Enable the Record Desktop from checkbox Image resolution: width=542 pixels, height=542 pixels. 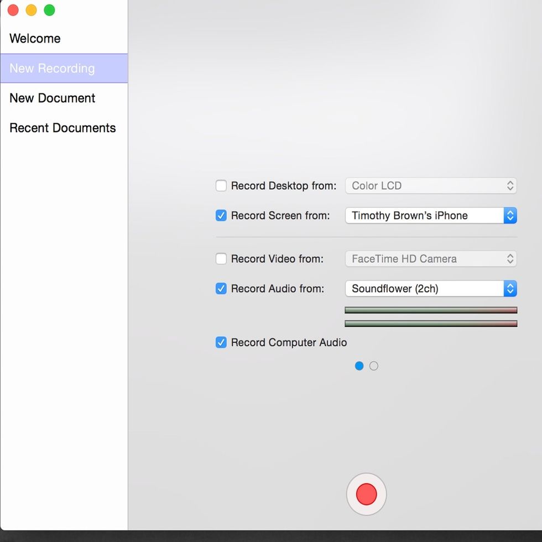point(221,186)
